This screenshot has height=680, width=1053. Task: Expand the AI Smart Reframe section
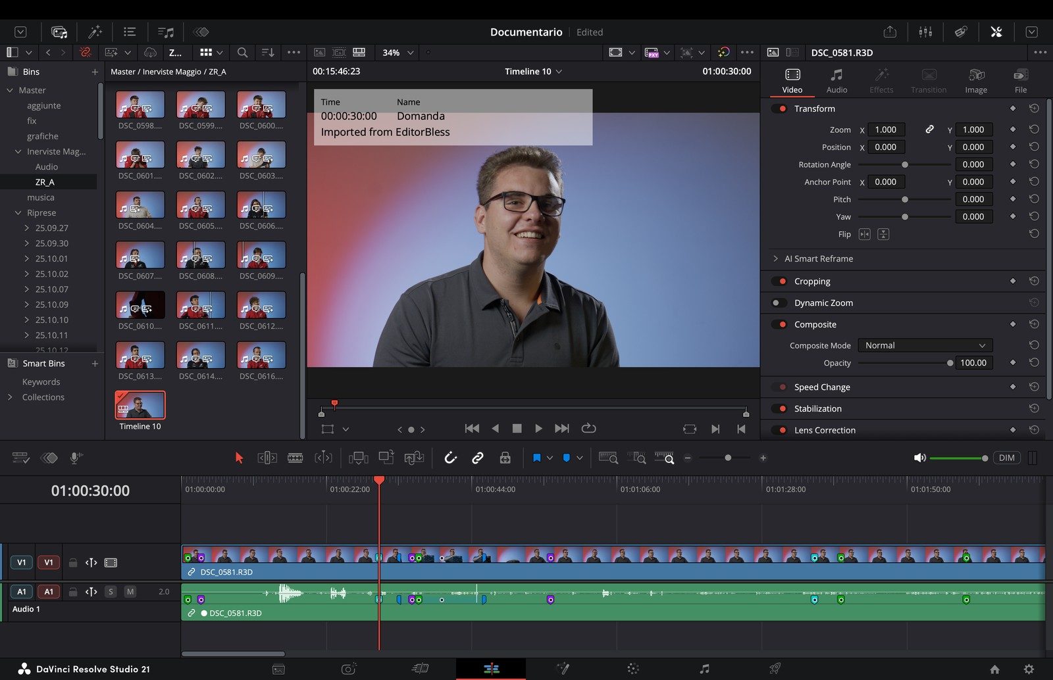coord(775,258)
